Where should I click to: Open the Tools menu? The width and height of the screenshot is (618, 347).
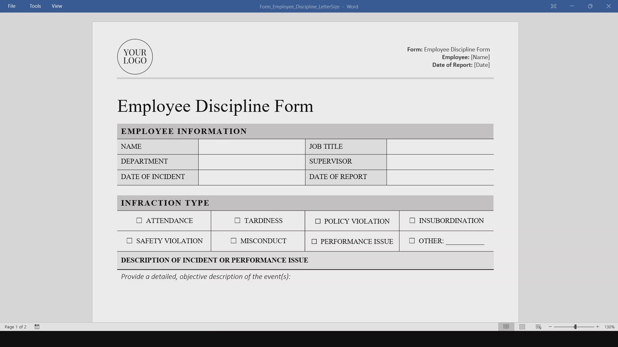35,6
